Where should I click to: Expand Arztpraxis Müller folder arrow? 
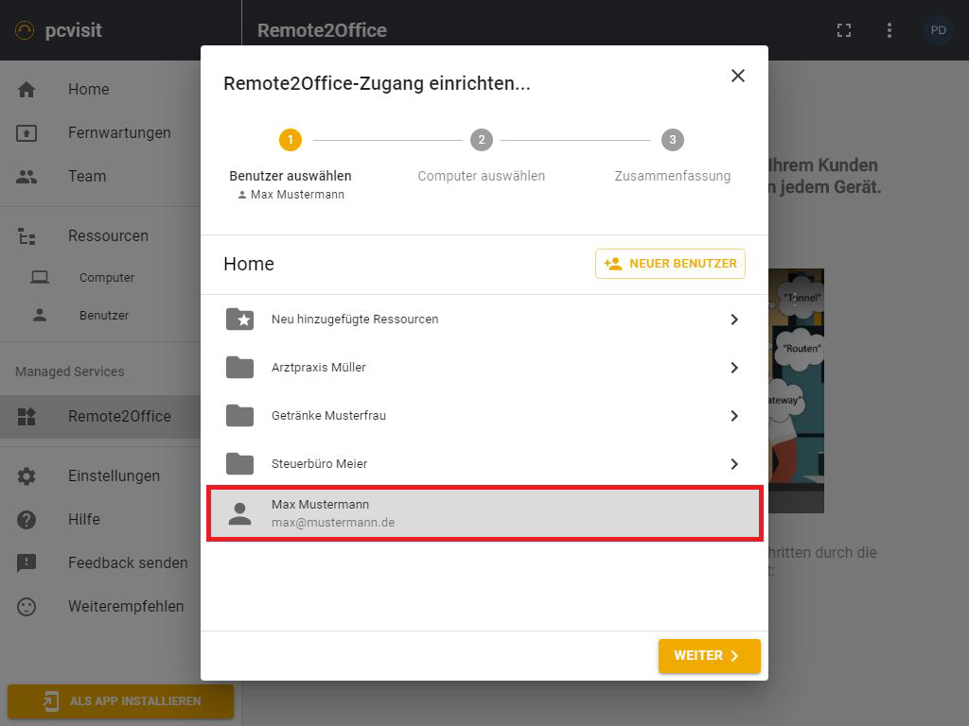734,368
